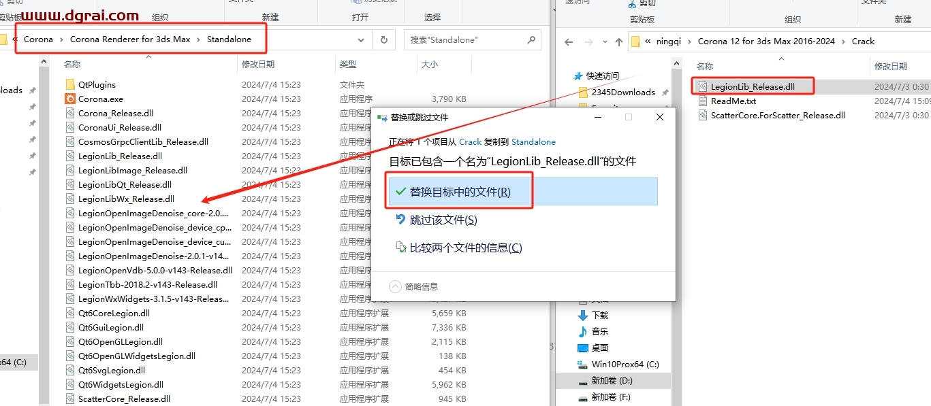Click Corona 12 for 3ds Max 2016-2024 breadcrumb
931x406 pixels.
(766, 41)
